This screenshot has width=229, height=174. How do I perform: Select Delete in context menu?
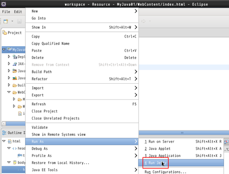[82, 58]
